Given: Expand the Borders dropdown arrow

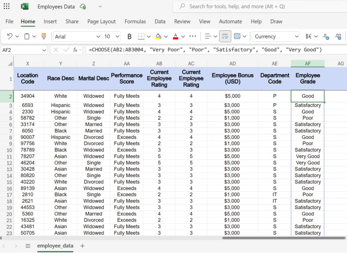Looking at the screenshot, I should tap(149, 36).
